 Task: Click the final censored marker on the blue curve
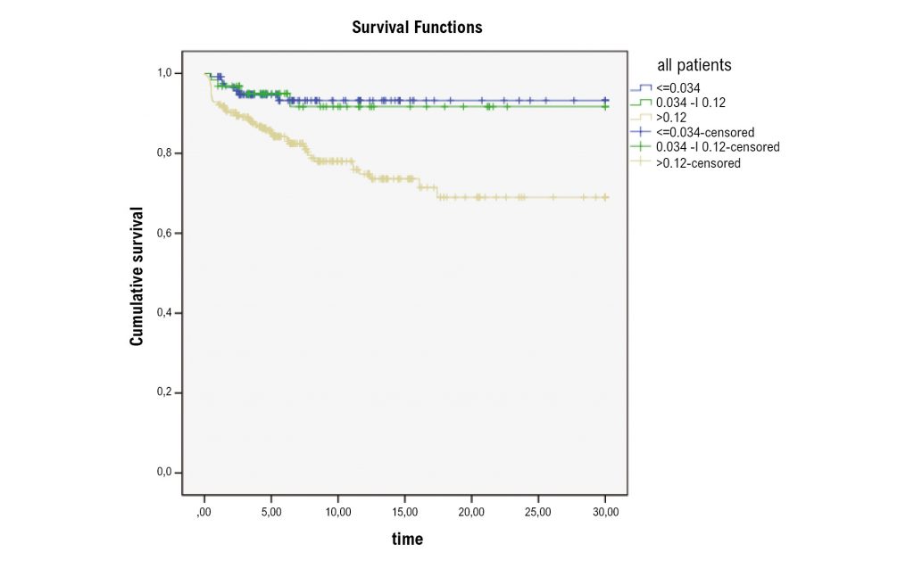pyautogui.click(x=605, y=100)
